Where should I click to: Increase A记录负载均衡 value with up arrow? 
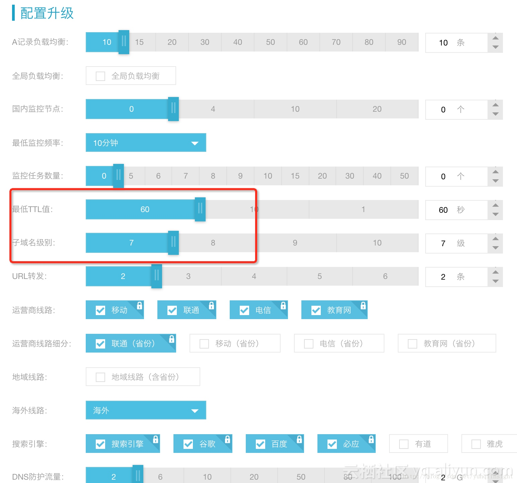(x=496, y=38)
